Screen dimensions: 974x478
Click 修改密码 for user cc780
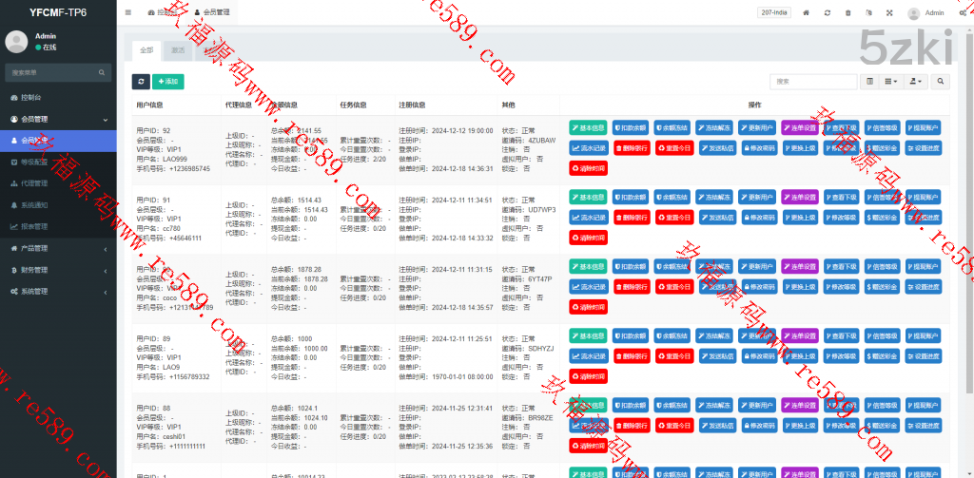click(758, 218)
